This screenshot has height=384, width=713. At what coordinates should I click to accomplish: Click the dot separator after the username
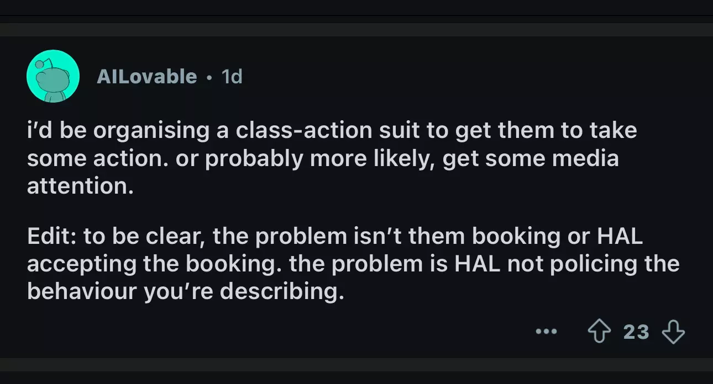(209, 77)
